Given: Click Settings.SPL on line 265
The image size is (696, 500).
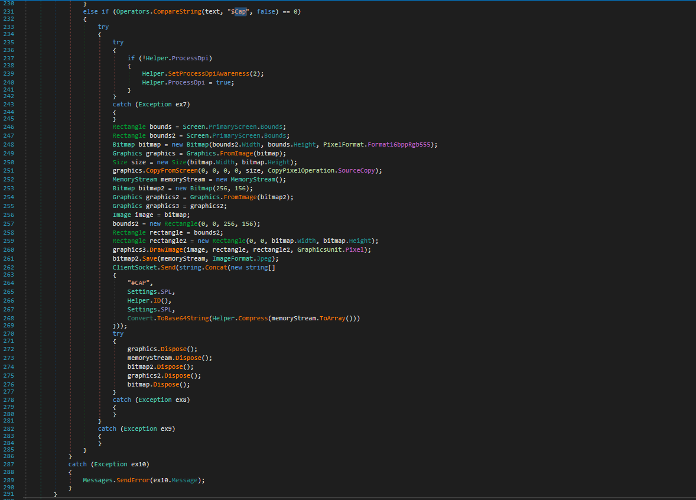Looking at the screenshot, I should point(149,292).
